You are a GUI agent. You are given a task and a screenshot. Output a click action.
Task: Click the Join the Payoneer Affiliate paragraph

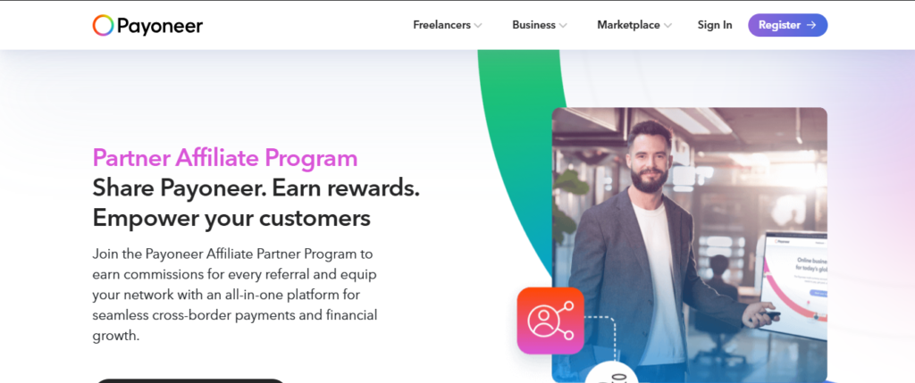click(235, 295)
